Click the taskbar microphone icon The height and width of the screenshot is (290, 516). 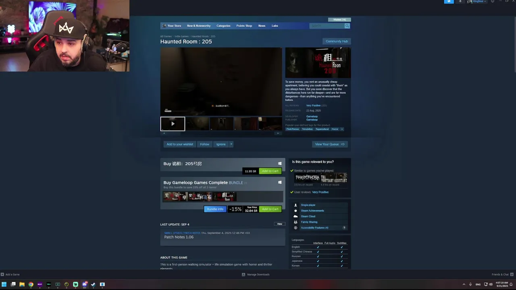[470, 284]
